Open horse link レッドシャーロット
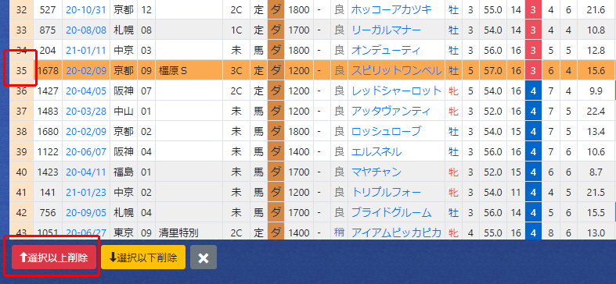This screenshot has height=284, width=616. click(396, 91)
